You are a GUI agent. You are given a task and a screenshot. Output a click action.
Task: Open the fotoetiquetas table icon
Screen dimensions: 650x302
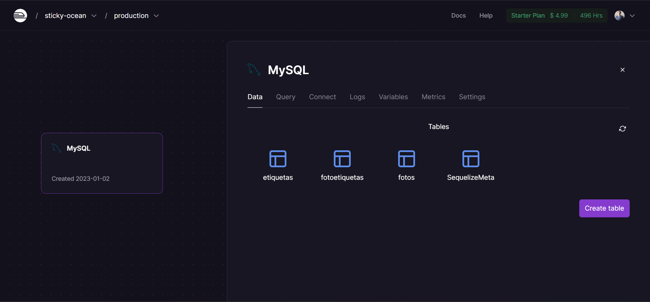coord(342,159)
